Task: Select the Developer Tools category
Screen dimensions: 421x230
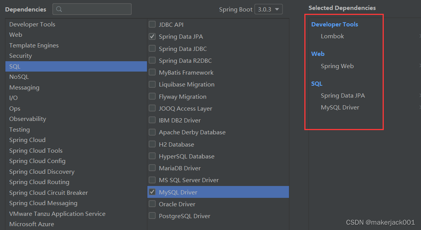Action: tap(32, 24)
